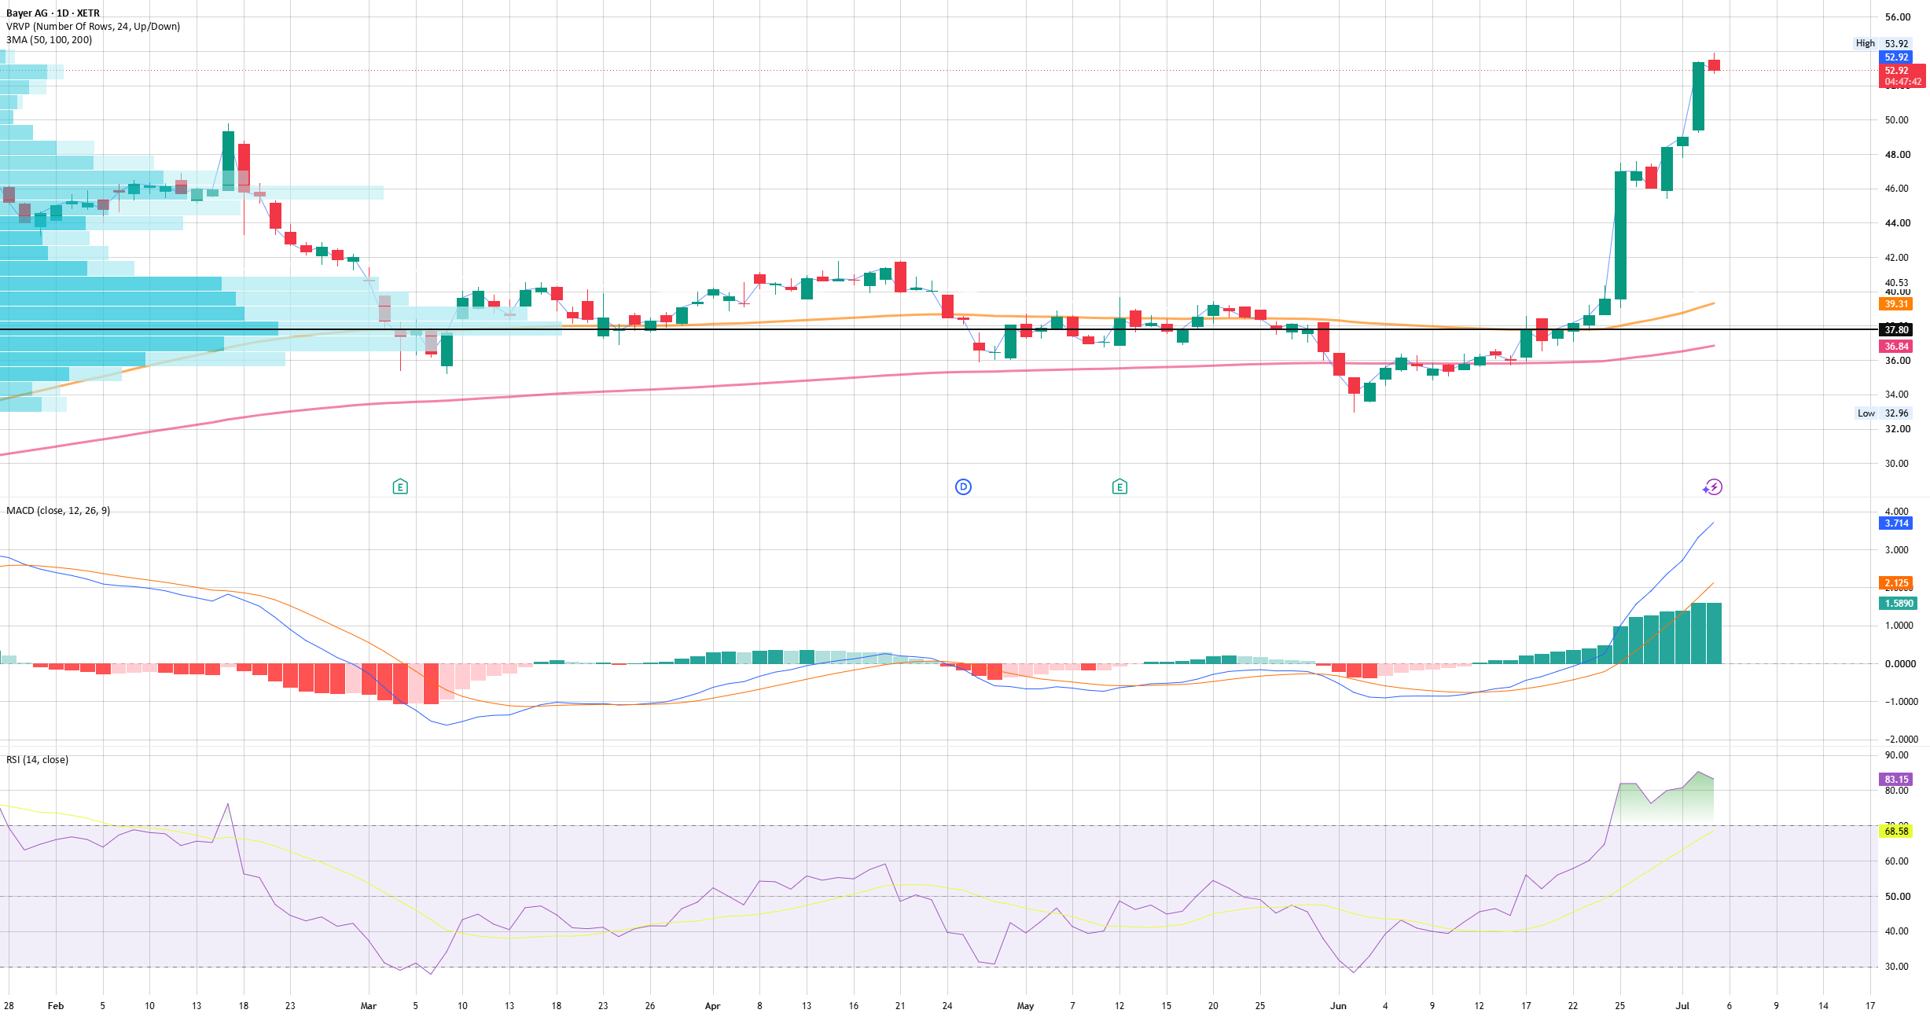This screenshot has width=1930, height=1017.
Task: Click the earnings E marker near May 12
Action: 1119,486
